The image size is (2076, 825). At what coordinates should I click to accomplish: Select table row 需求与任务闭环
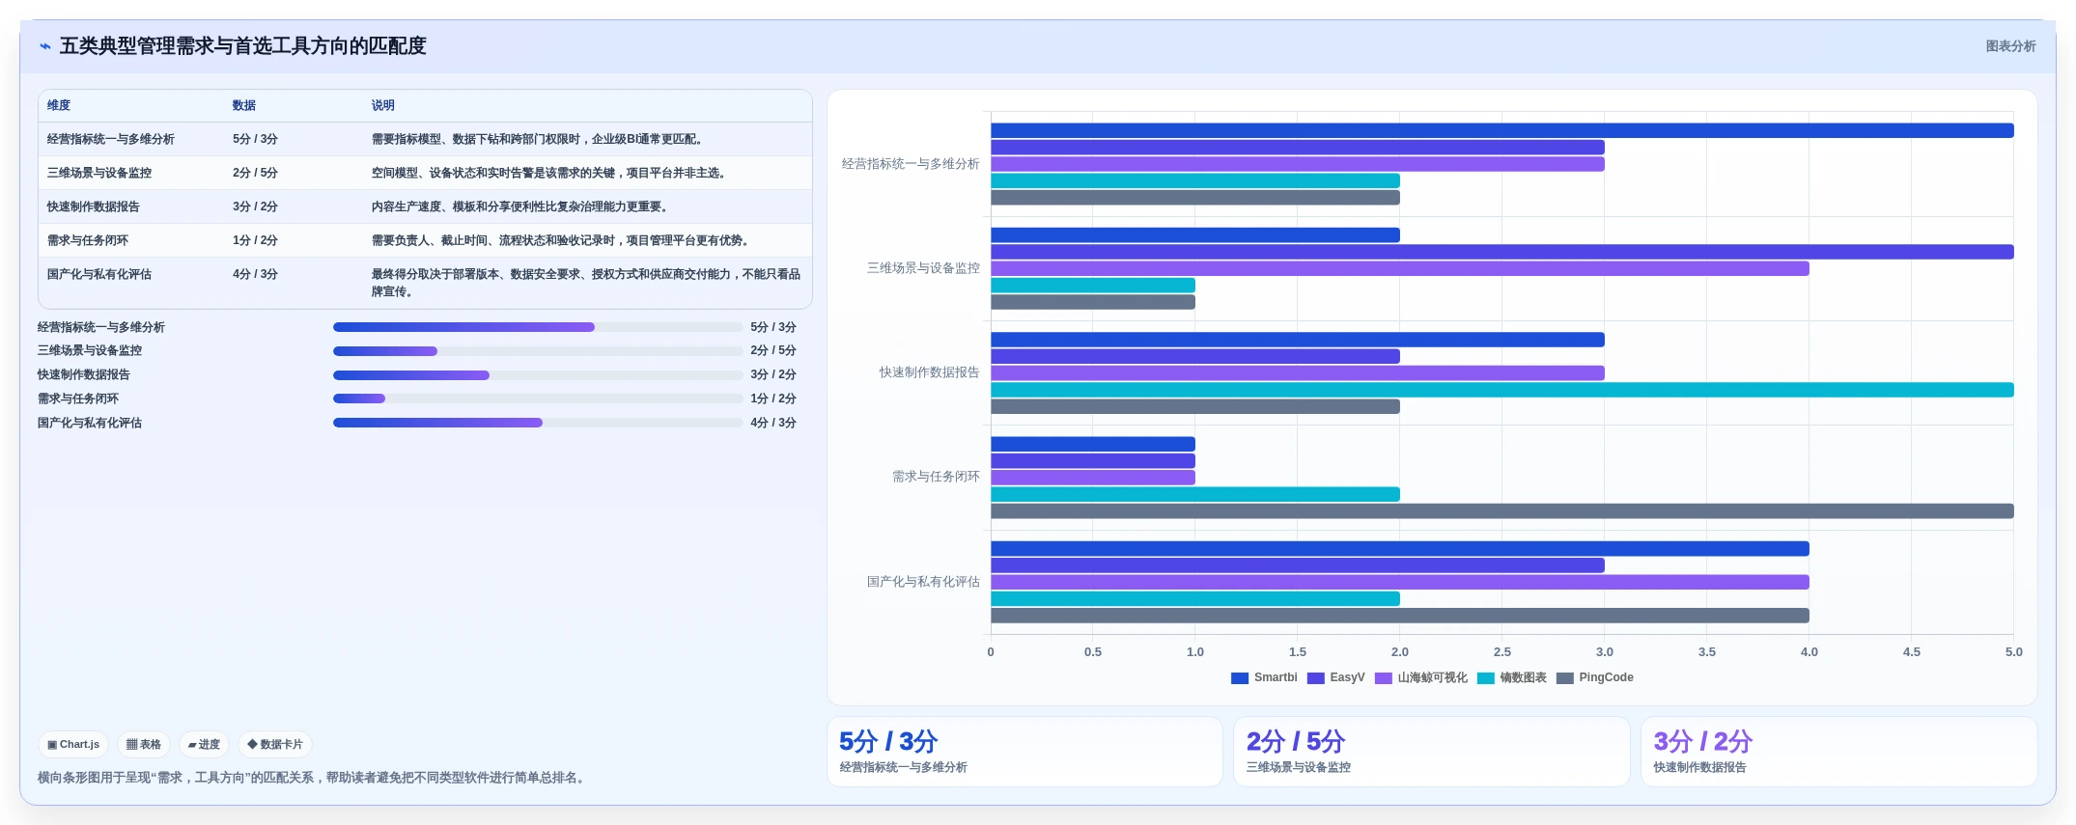(x=425, y=240)
